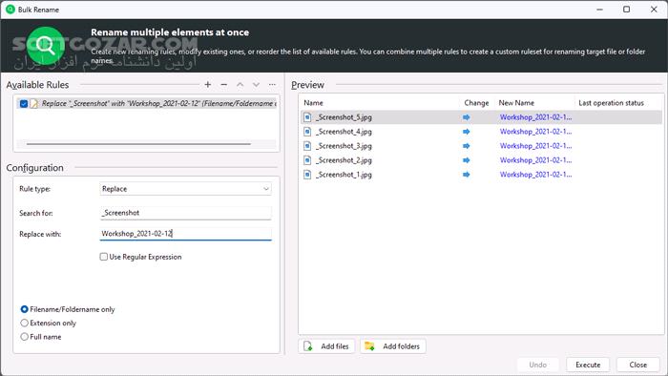The height and width of the screenshot is (376, 668).
Task: Click change arrow for _Screenshot_3.jpg
Action: tap(467, 146)
